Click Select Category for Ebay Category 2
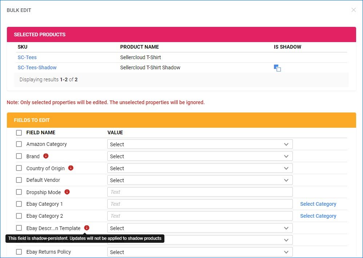Viewport: 363px width, 258px height. coord(318,216)
